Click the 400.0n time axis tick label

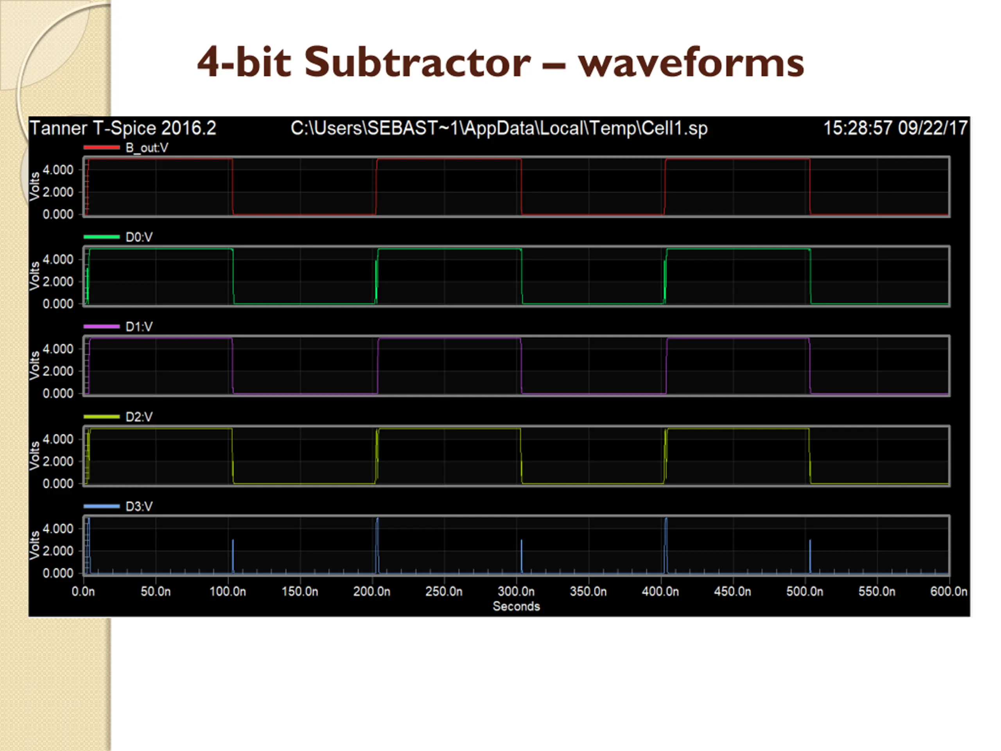coord(661,592)
